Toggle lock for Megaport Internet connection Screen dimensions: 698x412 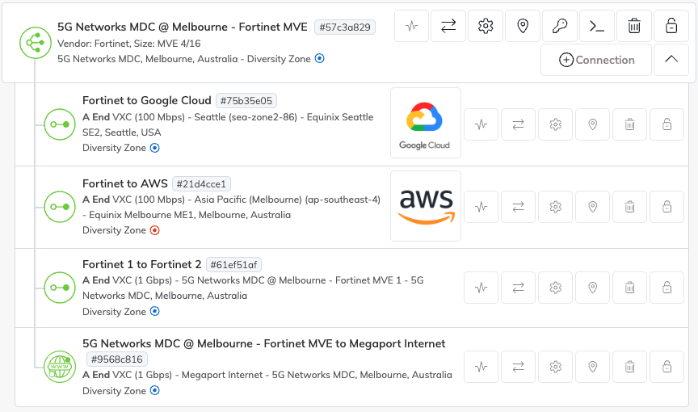[x=666, y=367]
